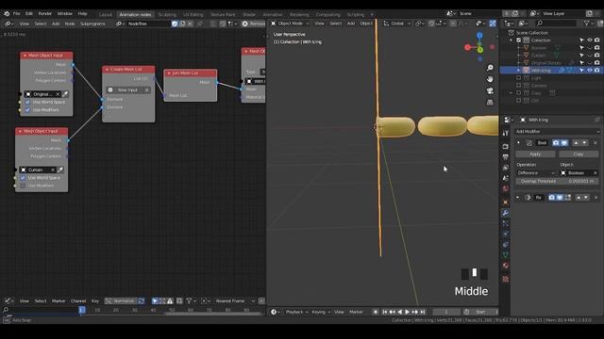Click the red X axis gizmo handle
This screenshot has height=339, width=604.
point(468,47)
